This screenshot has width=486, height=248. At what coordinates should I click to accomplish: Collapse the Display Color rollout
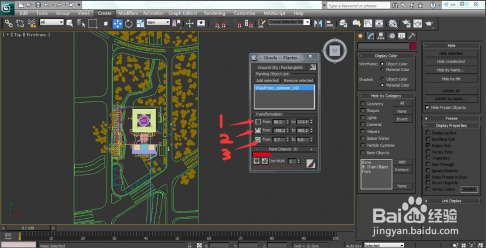pos(386,56)
